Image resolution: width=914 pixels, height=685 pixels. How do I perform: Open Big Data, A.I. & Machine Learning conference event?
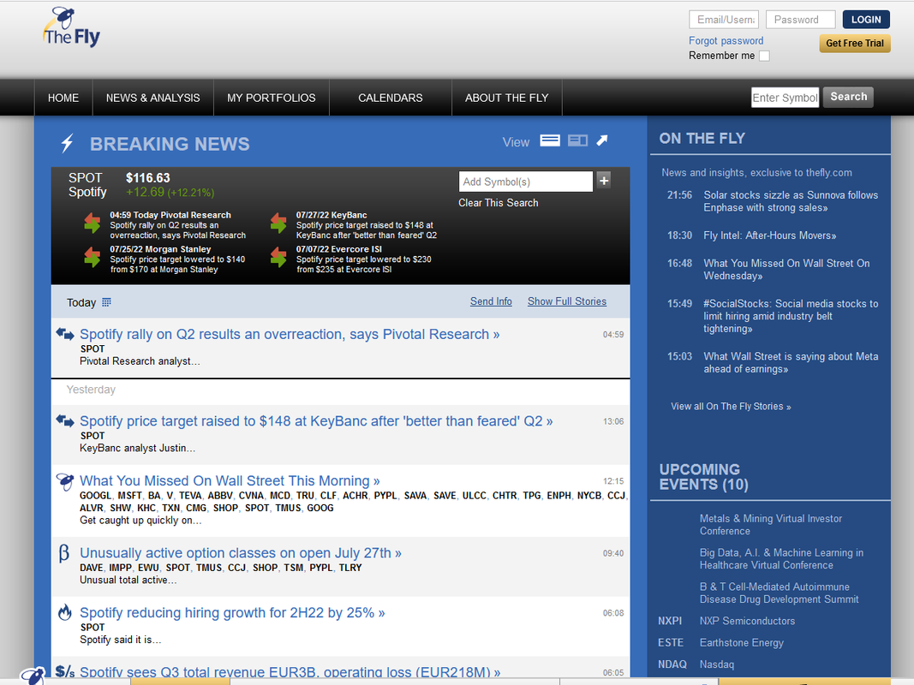(x=781, y=558)
